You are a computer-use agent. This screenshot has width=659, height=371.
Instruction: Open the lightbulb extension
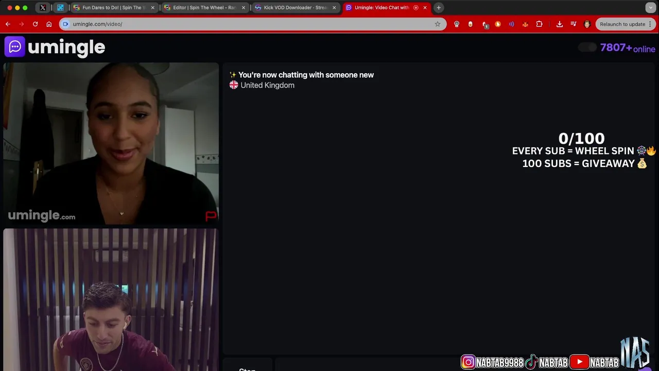457,24
